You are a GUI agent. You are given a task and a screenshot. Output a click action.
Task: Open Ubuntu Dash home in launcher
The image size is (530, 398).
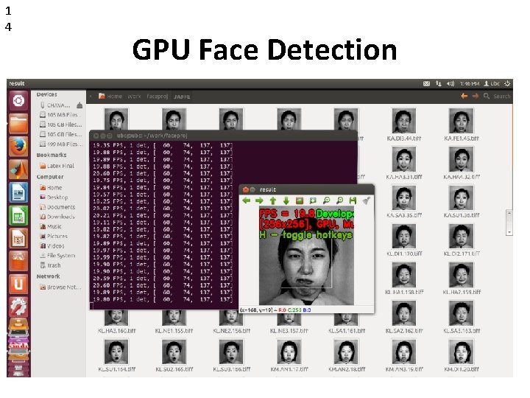[x=18, y=101]
